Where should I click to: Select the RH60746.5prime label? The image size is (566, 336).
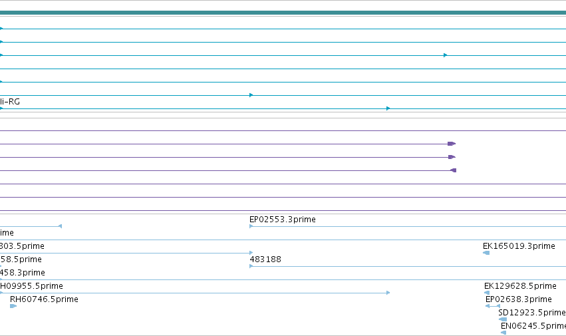click(x=44, y=299)
